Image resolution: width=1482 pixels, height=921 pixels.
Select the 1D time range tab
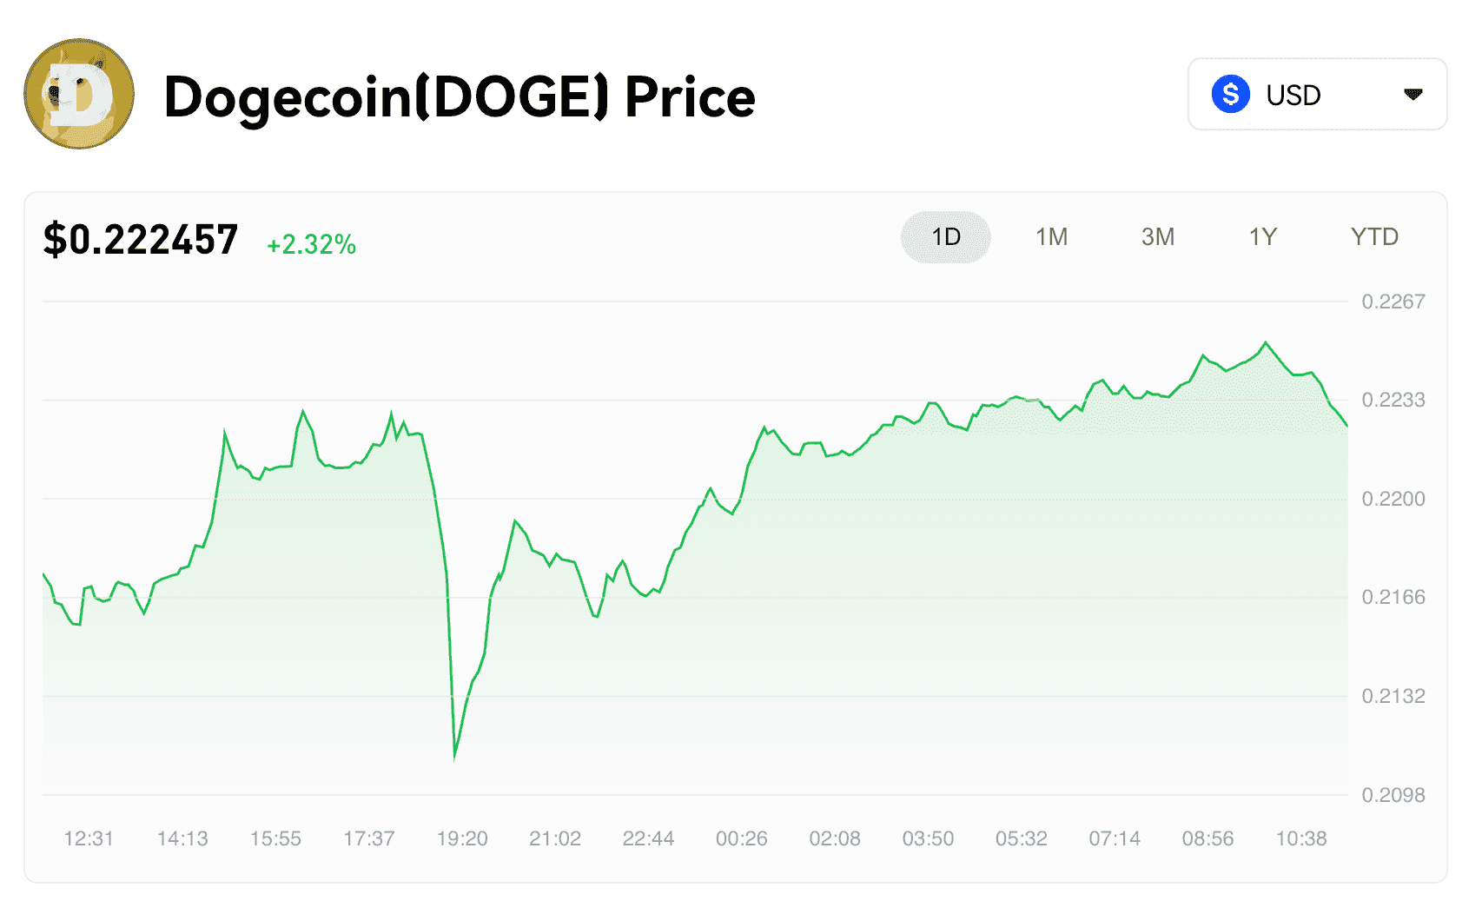click(x=946, y=236)
